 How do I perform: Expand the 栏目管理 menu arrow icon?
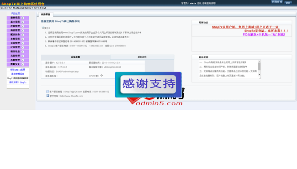pyautogui.click(x=23, y=26)
